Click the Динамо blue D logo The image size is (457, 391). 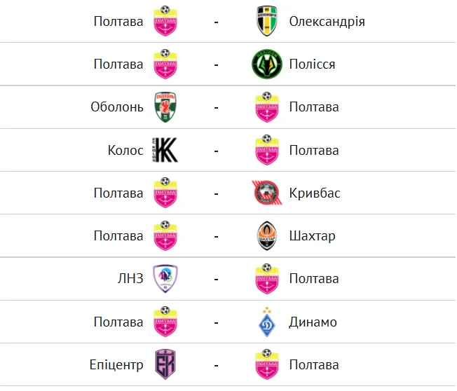click(x=267, y=322)
